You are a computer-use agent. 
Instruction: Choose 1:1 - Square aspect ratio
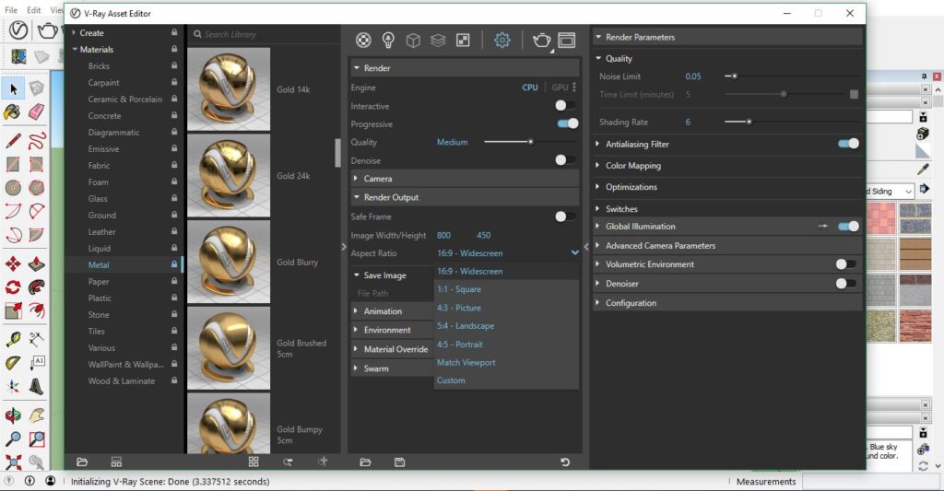point(506,289)
